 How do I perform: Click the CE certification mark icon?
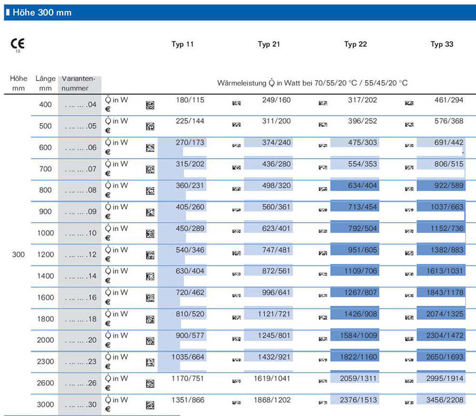point(18,45)
